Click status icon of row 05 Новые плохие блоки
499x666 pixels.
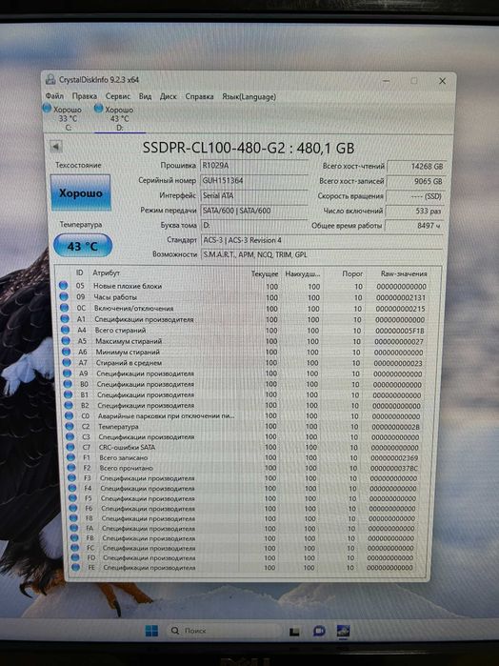pyautogui.click(x=64, y=286)
